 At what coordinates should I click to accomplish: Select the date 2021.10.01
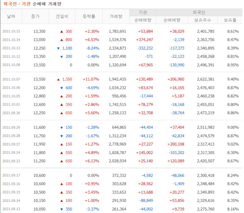[11, 104]
